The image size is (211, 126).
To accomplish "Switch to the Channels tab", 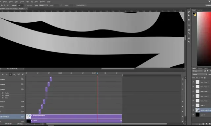I will [x=200, y=68].
